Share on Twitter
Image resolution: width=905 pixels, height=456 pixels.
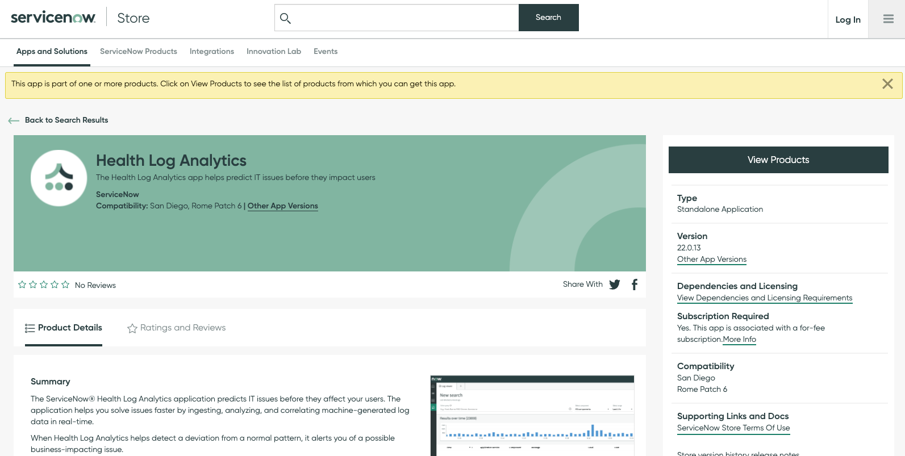click(615, 285)
